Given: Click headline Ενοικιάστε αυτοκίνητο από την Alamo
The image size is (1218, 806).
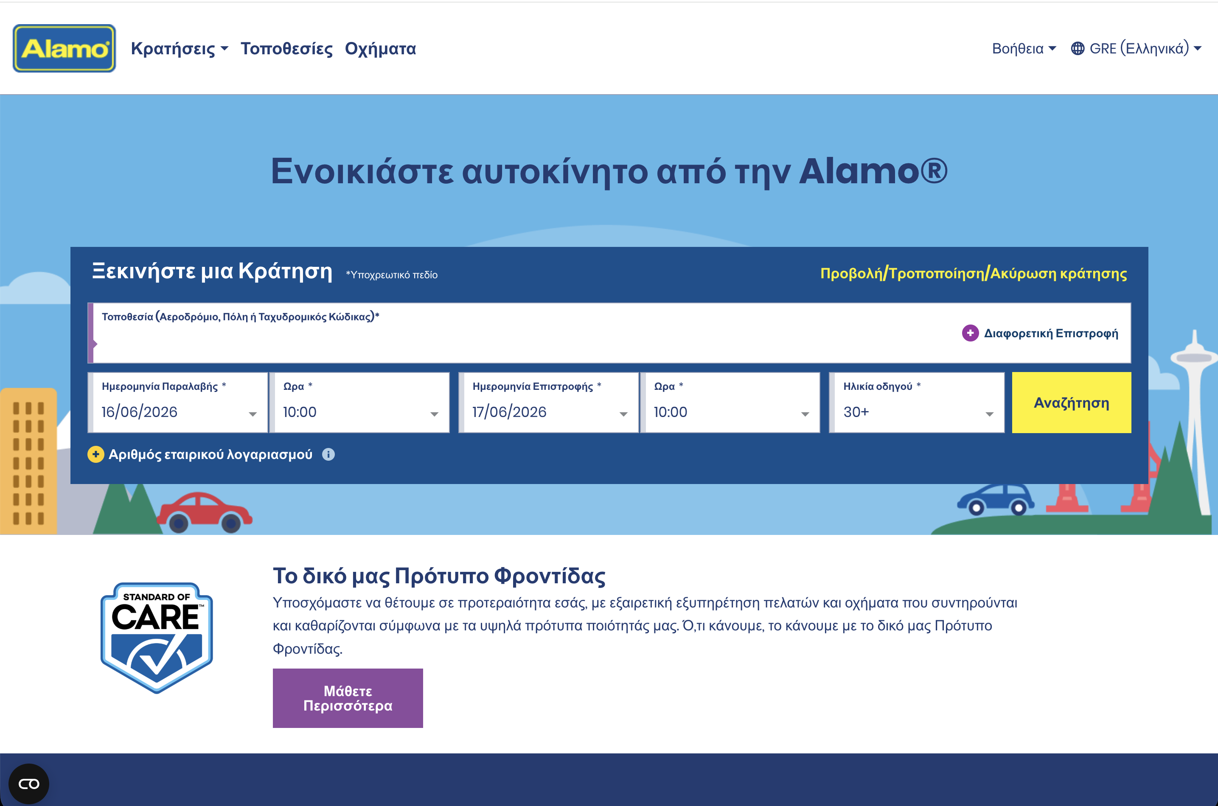Looking at the screenshot, I should [609, 171].
